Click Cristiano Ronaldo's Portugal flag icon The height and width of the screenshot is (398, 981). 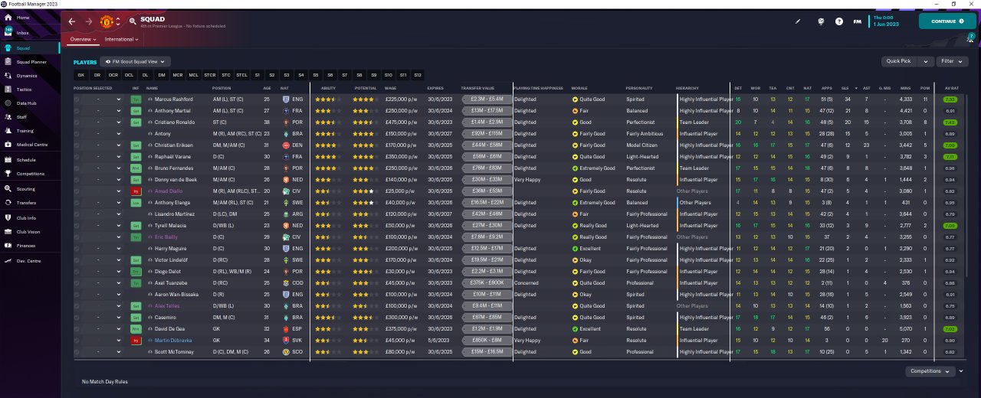click(285, 122)
